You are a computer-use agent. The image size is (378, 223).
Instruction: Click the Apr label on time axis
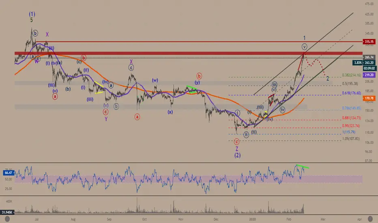[359, 219]
